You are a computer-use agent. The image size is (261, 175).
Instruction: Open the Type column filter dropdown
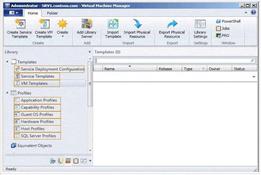pyautogui.click(x=203, y=69)
